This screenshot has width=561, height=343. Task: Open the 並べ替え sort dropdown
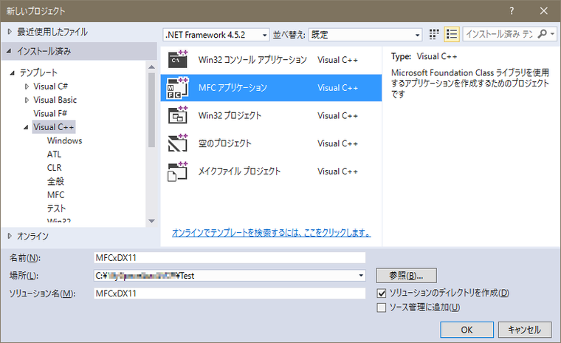click(x=365, y=35)
